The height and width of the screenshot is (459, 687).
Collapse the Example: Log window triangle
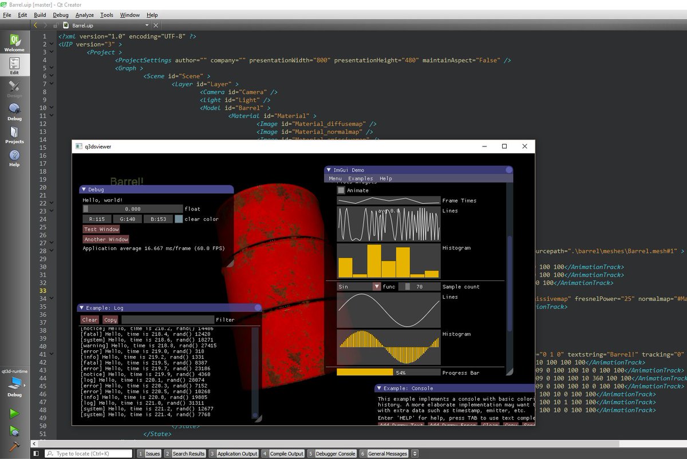[x=82, y=307]
